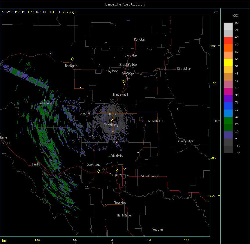
Task: Select the Vulcan label
Action: [157, 230]
